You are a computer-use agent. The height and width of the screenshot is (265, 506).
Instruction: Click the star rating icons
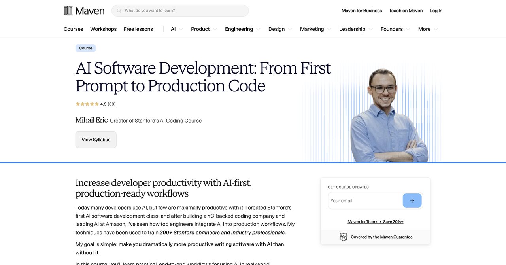point(87,104)
